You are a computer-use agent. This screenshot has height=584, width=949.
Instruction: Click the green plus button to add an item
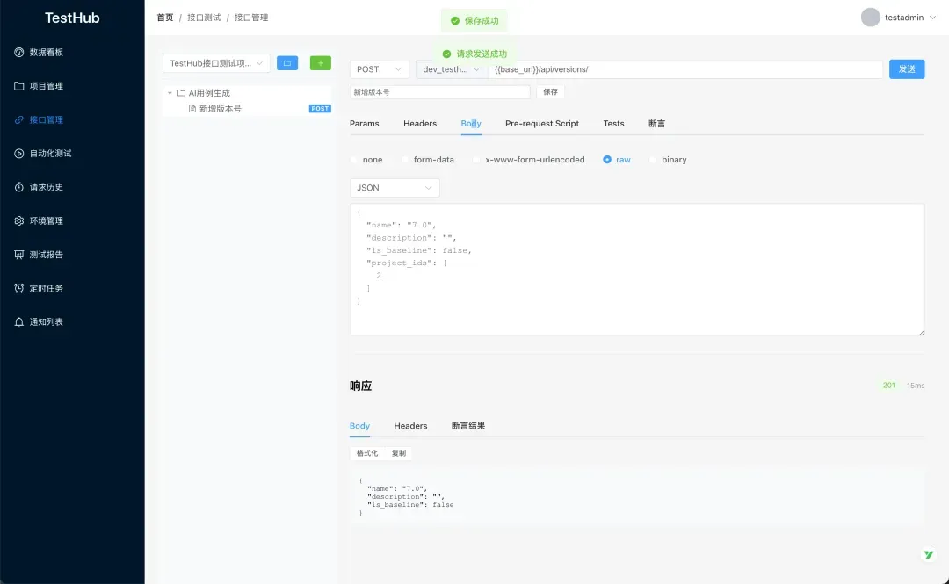pyautogui.click(x=320, y=62)
